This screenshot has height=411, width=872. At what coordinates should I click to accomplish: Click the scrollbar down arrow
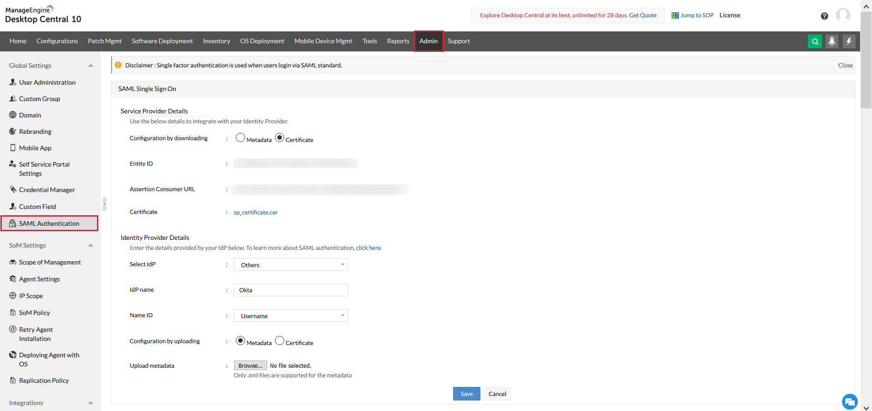[867, 408]
